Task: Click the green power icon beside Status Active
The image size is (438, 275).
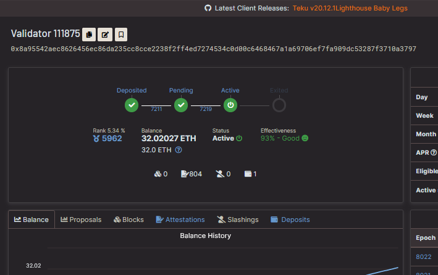Action: [x=239, y=138]
